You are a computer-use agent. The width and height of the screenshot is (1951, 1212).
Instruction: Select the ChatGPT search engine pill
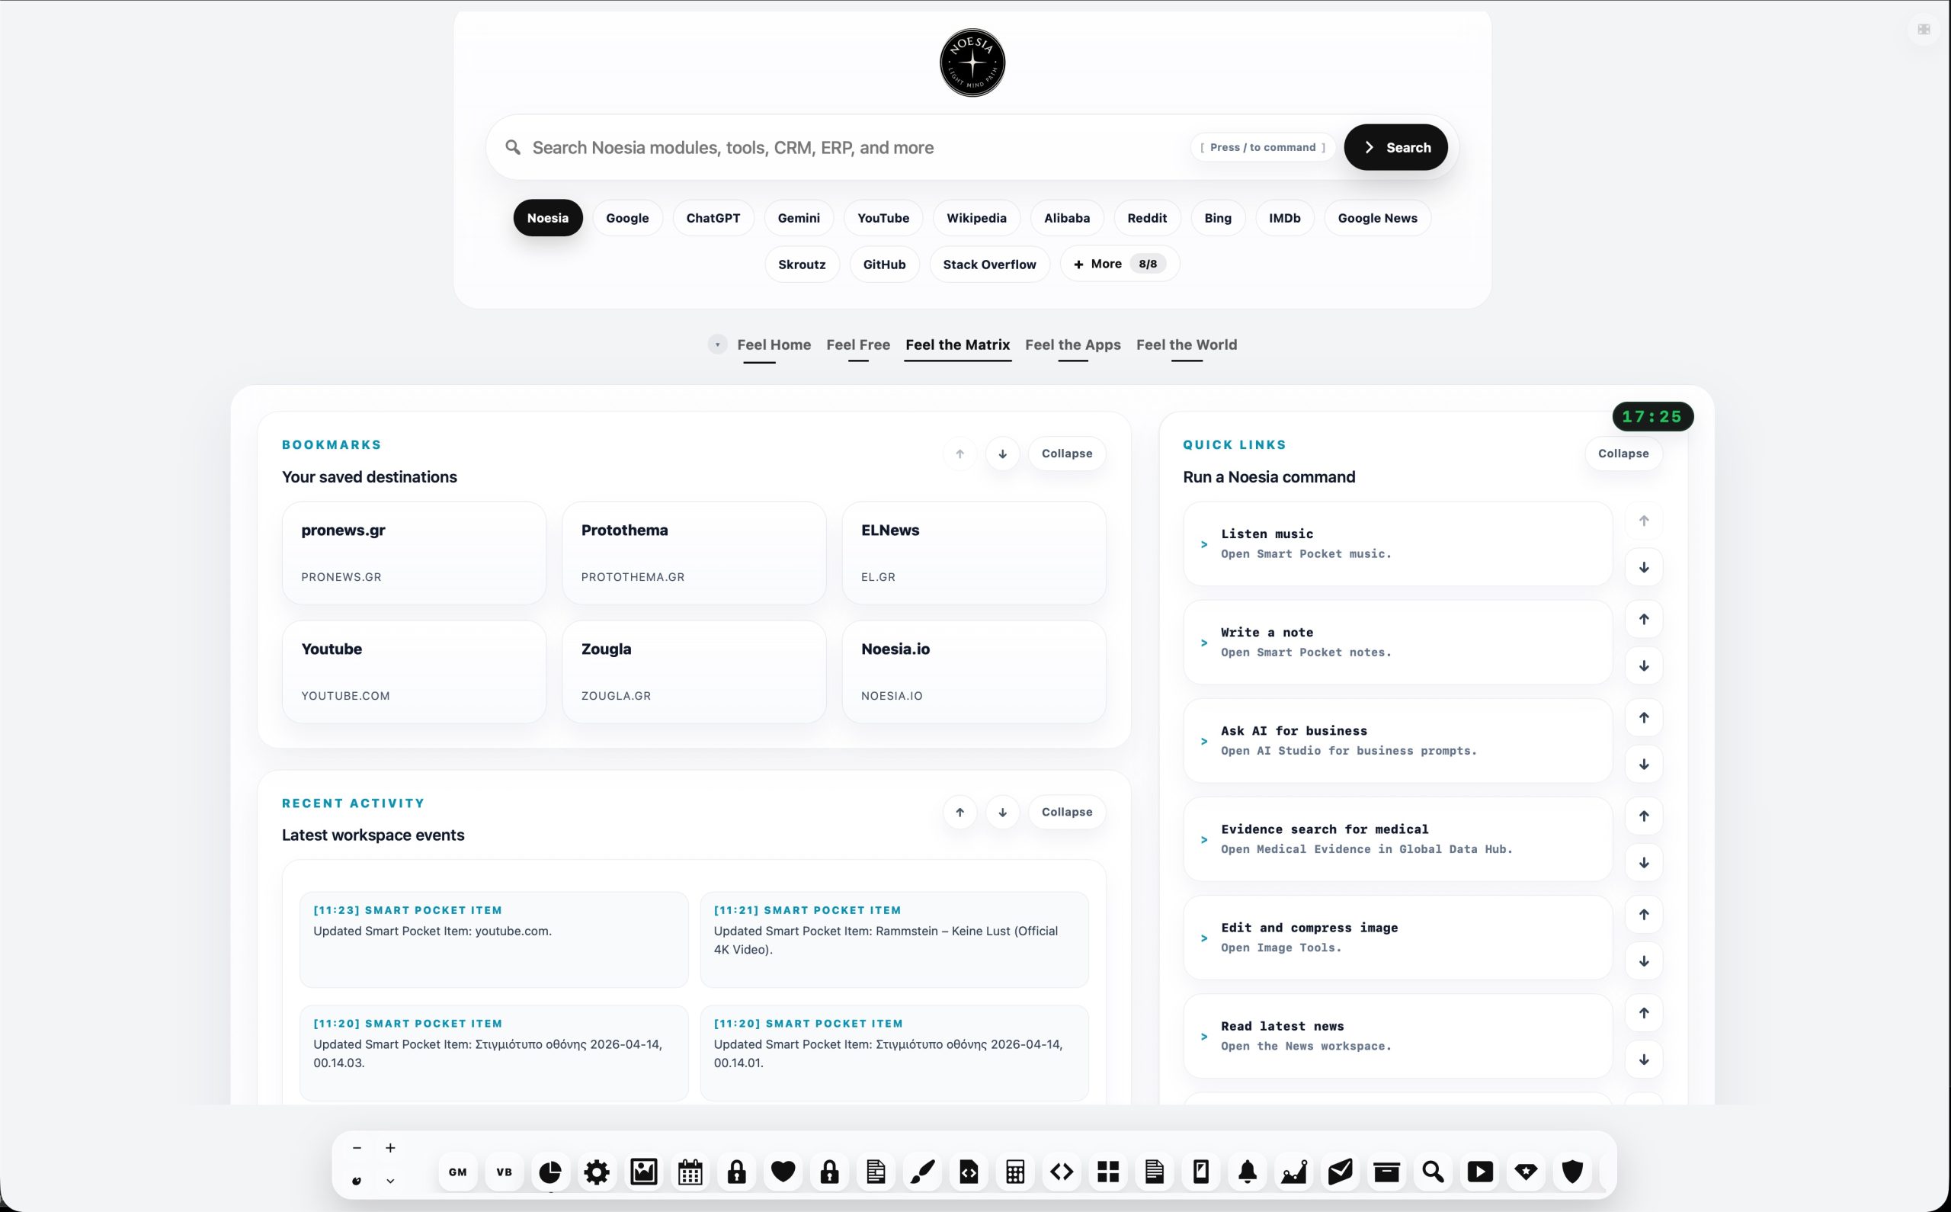[713, 218]
